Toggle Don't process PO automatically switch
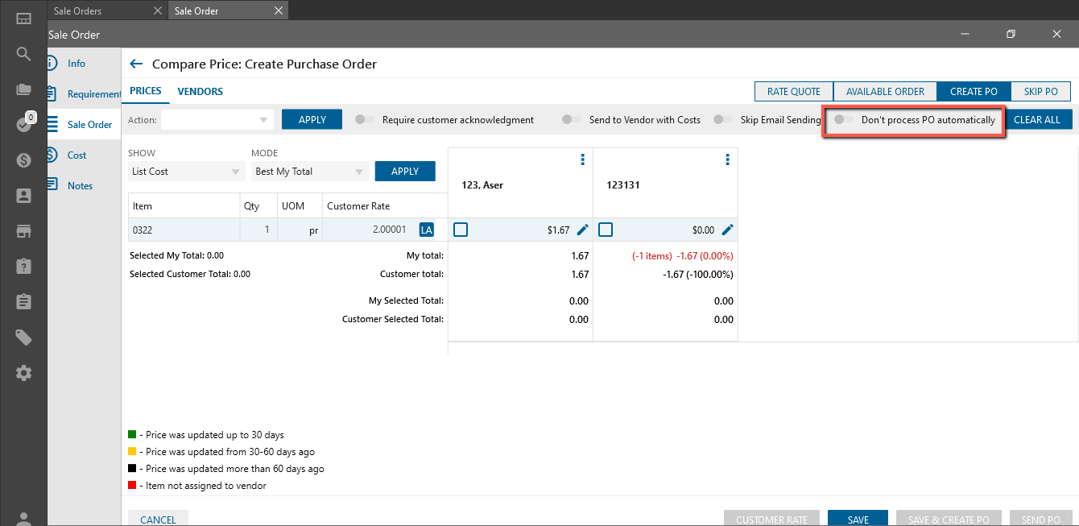 pyautogui.click(x=844, y=120)
